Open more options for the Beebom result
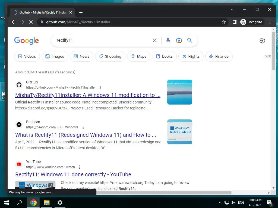This screenshot has height=208, width=278. 83,127
